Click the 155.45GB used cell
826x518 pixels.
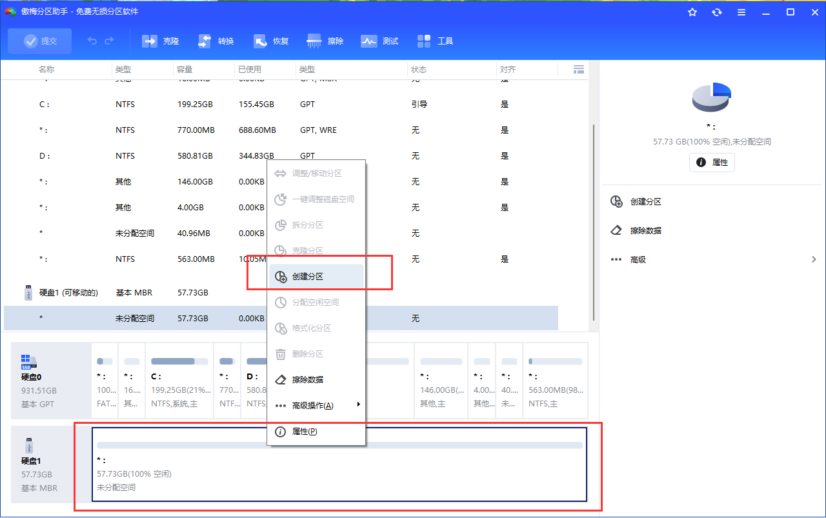click(x=256, y=105)
